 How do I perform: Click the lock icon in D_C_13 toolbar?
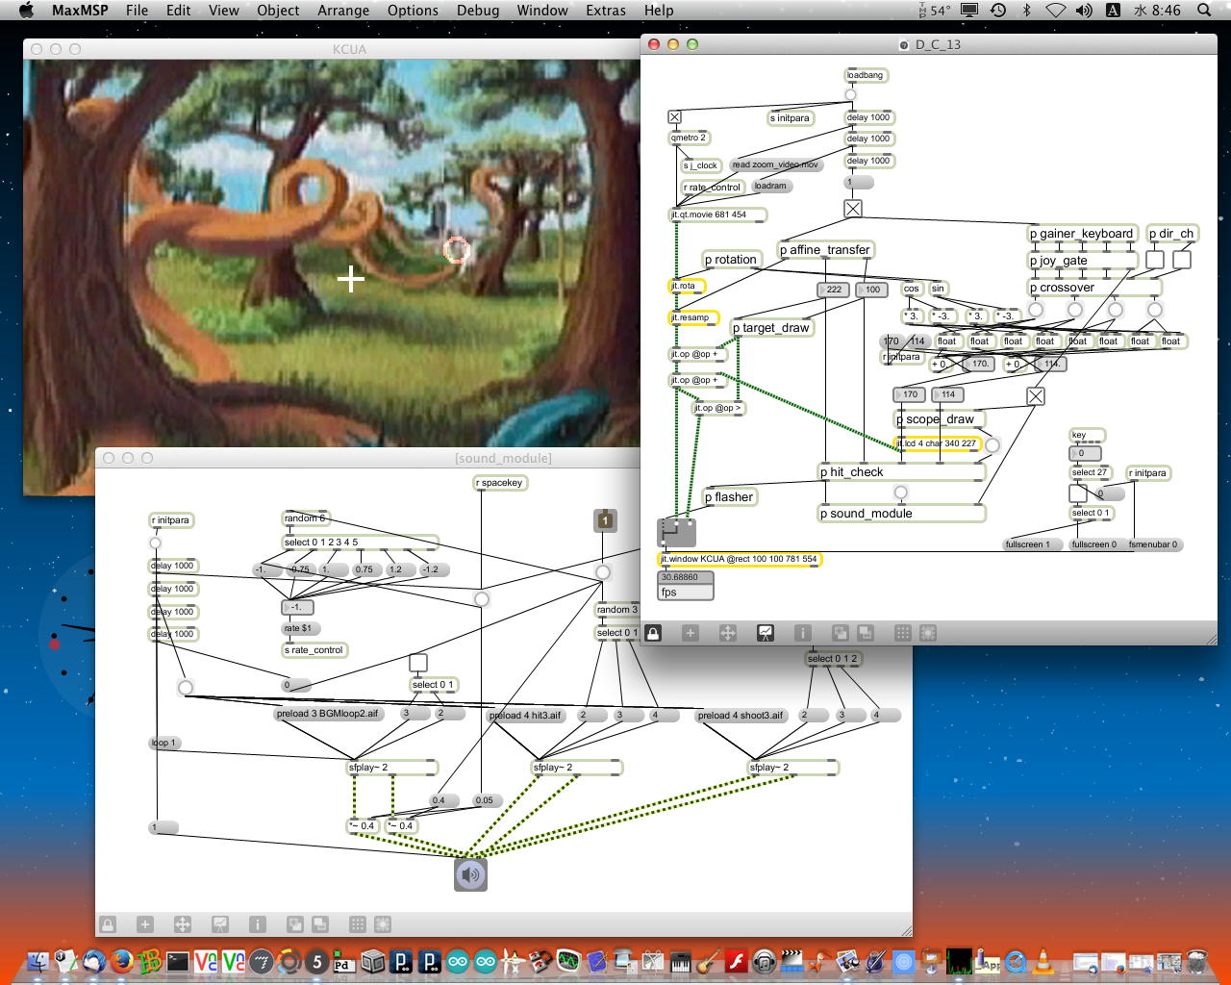[x=653, y=633]
